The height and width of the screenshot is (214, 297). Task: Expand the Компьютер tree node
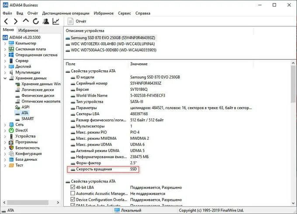[x=5, y=43]
